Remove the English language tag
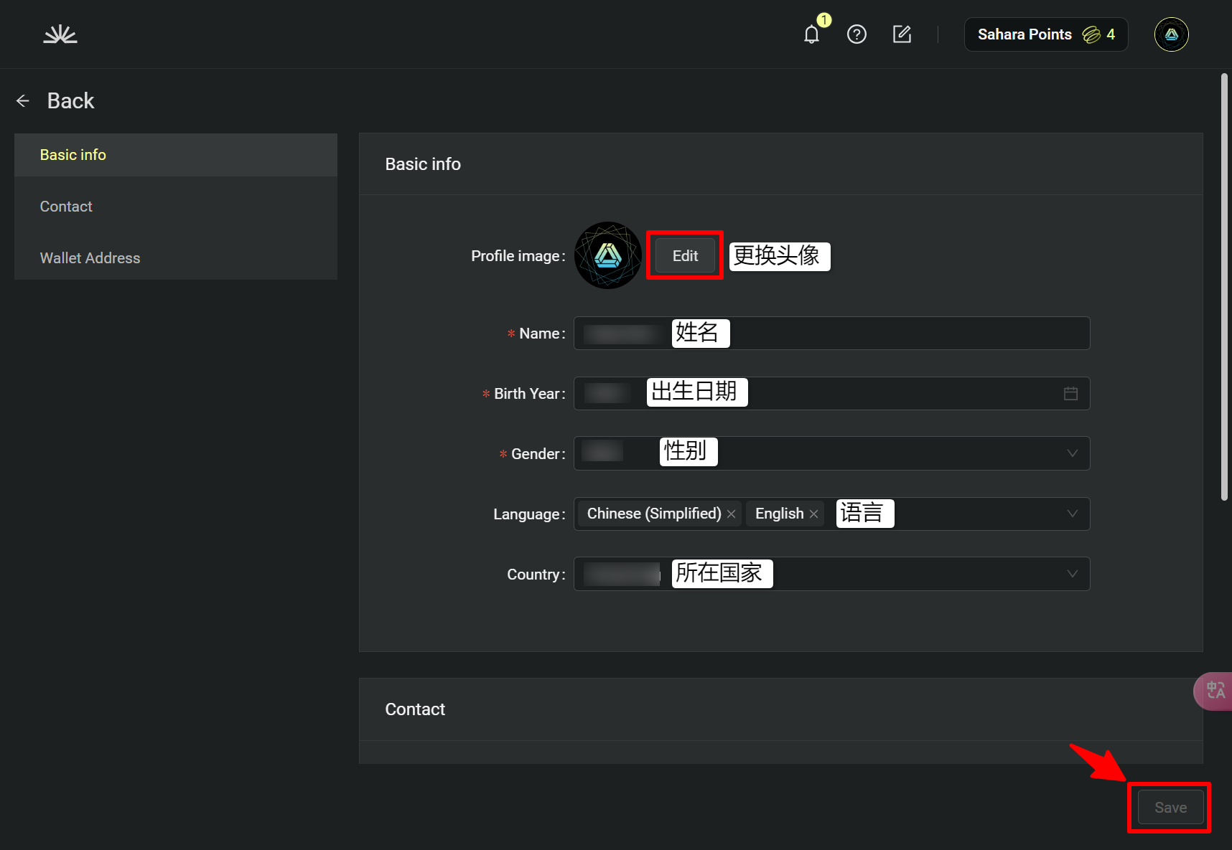 click(813, 514)
